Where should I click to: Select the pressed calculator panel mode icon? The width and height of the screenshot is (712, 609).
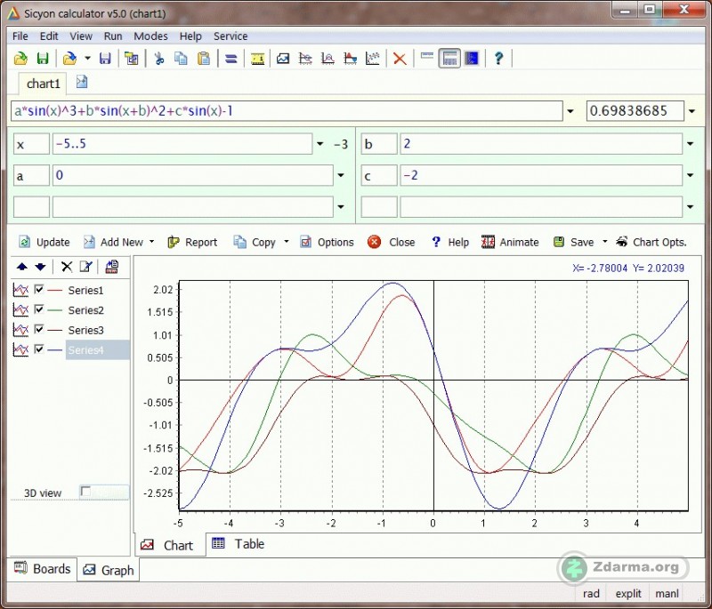point(449,59)
